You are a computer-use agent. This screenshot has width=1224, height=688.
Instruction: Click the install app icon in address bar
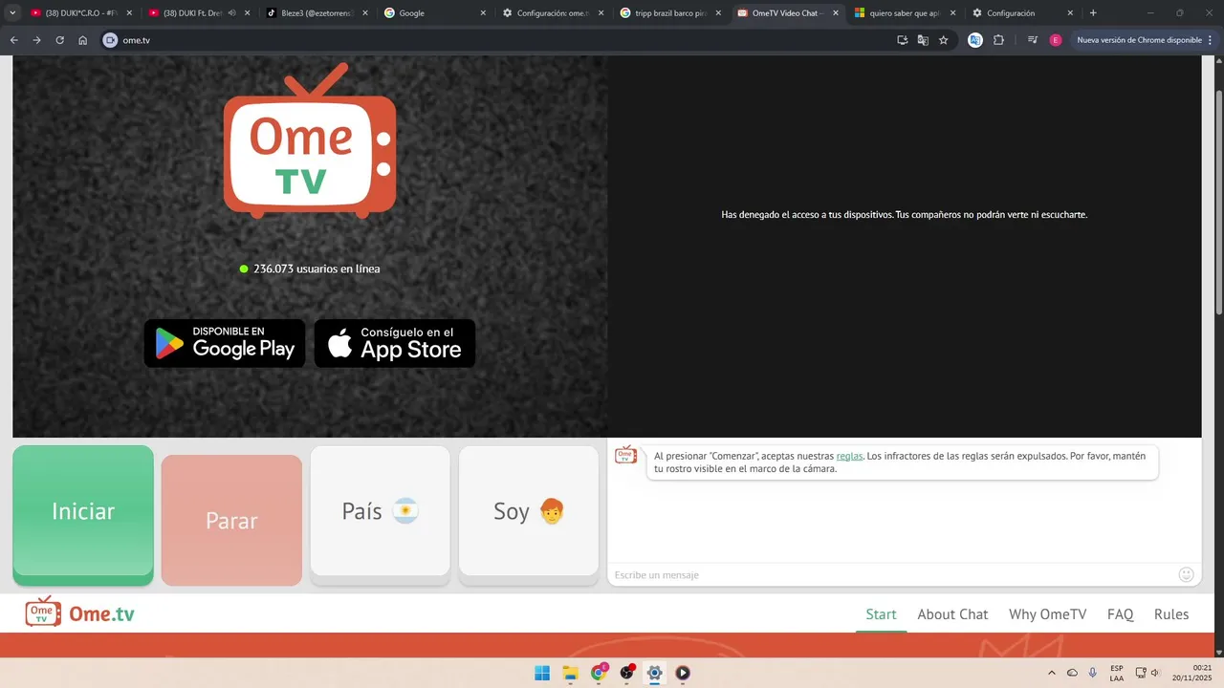coord(902,40)
